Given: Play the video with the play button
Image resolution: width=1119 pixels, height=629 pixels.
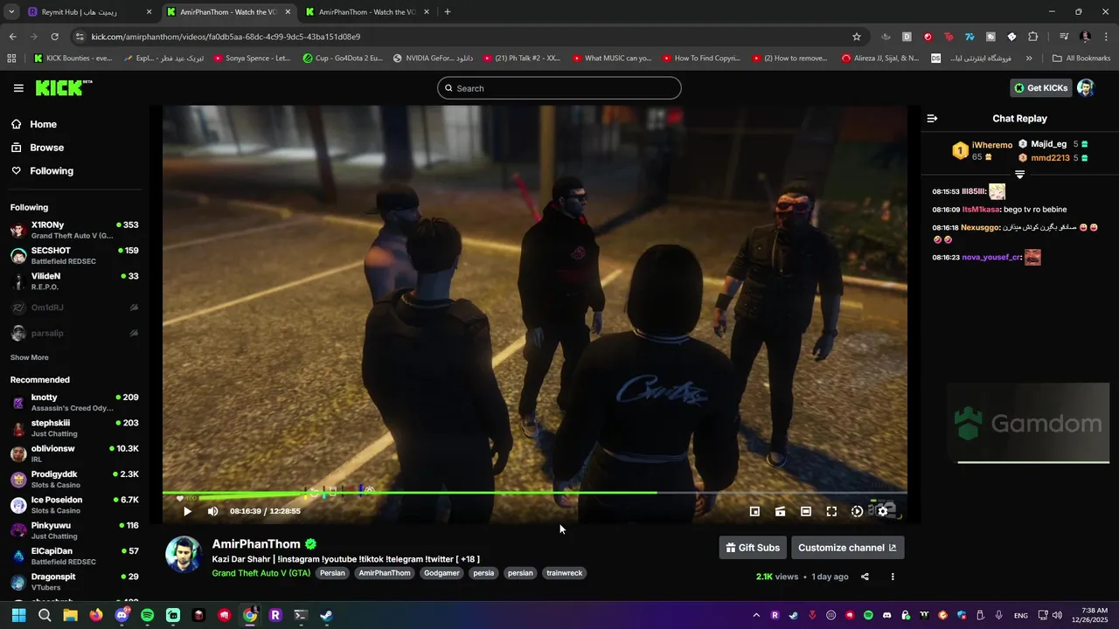Looking at the screenshot, I should coord(187,511).
